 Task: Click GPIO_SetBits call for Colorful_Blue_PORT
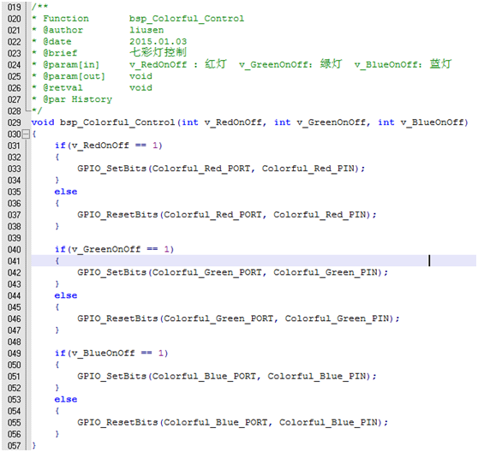(x=227, y=377)
